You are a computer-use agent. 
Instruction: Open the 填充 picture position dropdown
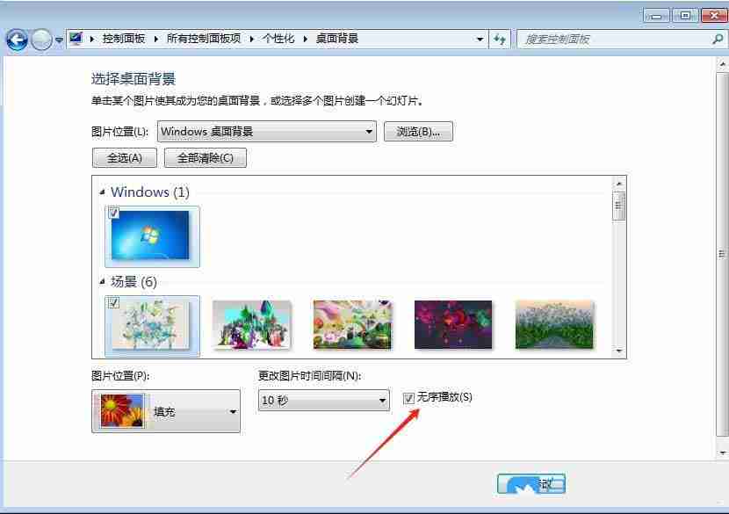233,410
